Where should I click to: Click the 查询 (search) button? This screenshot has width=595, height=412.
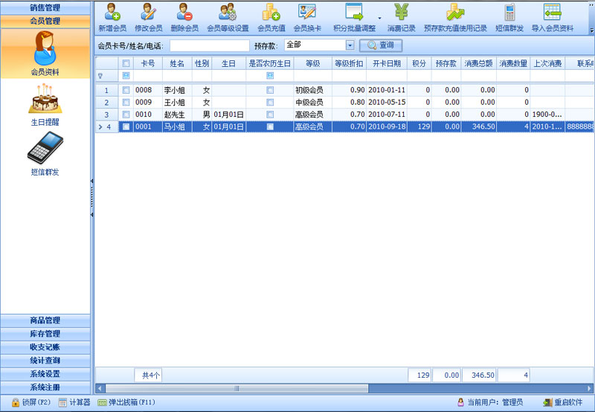point(380,45)
